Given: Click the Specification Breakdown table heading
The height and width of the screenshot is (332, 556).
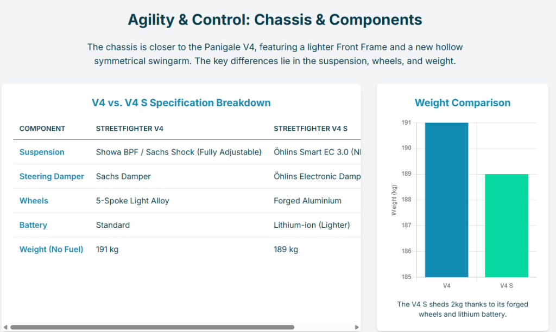Looking at the screenshot, I should click(181, 103).
